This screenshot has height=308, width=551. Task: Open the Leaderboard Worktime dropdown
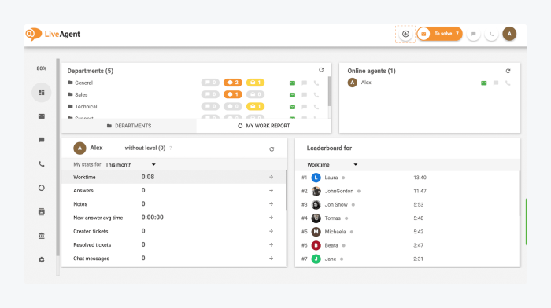(332, 164)
